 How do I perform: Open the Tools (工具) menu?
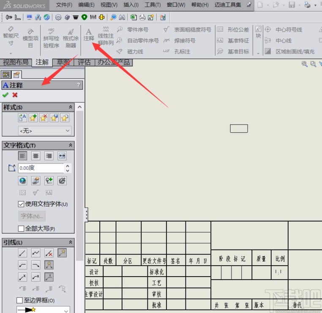point(153,5)
